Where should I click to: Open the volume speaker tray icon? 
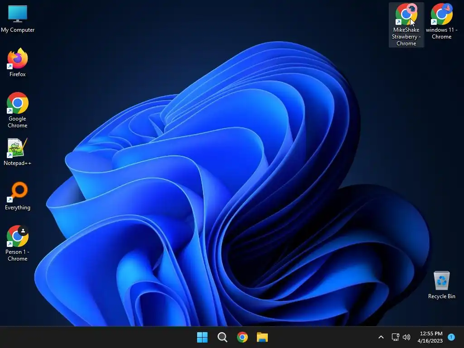(x=406, y=337)
